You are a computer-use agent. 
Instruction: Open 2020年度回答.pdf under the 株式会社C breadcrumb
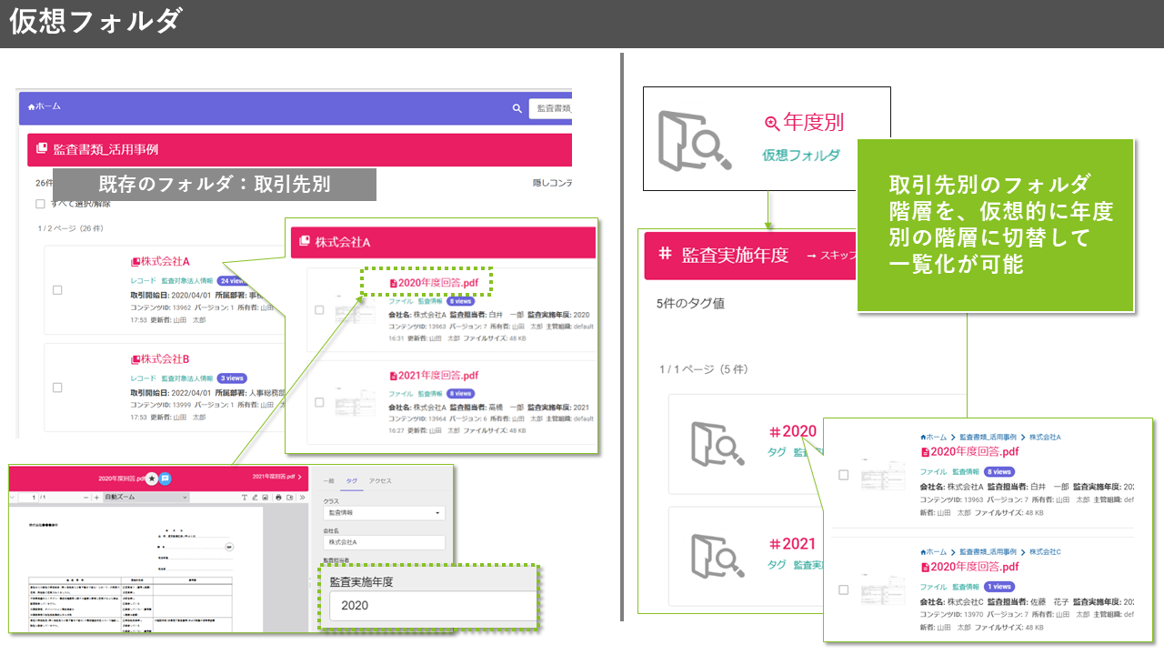tap(970, 567)
